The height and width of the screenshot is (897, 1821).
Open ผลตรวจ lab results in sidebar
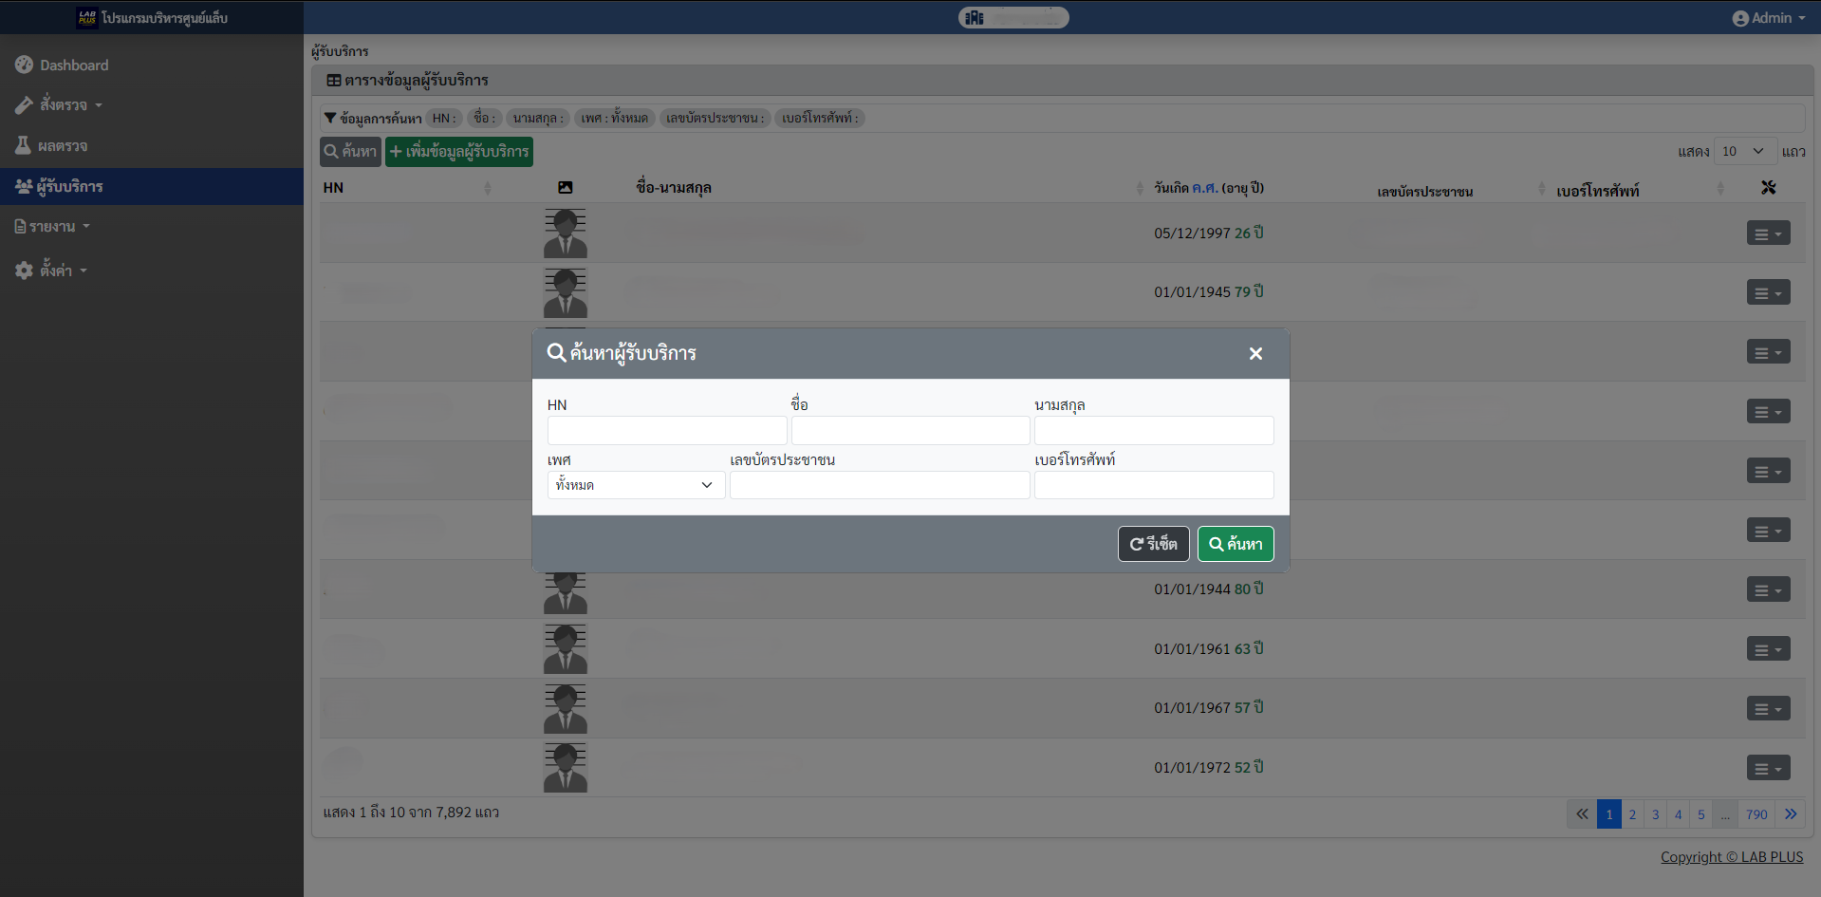(63, 146)
